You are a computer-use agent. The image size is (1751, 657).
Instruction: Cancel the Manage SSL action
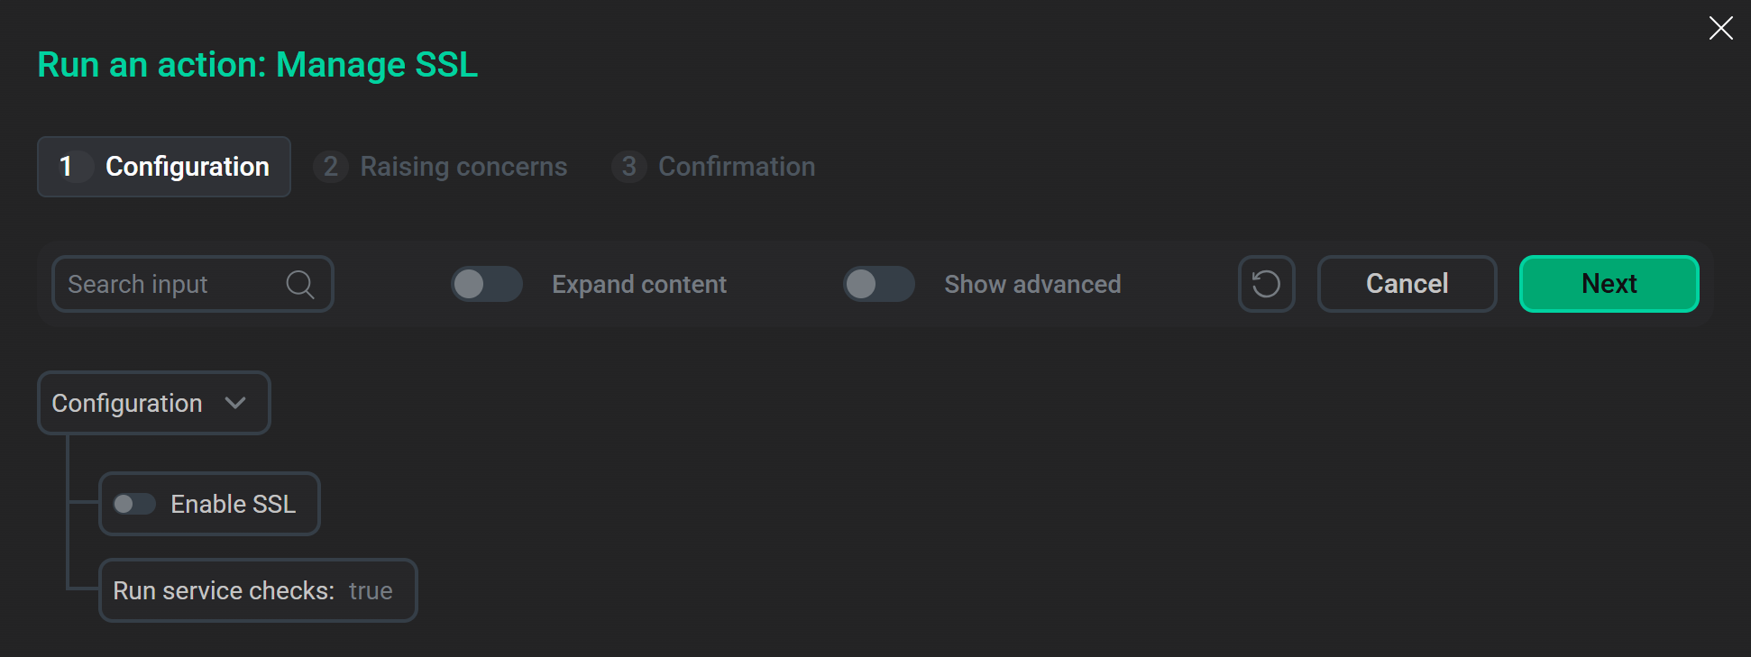click(1407, 284)
